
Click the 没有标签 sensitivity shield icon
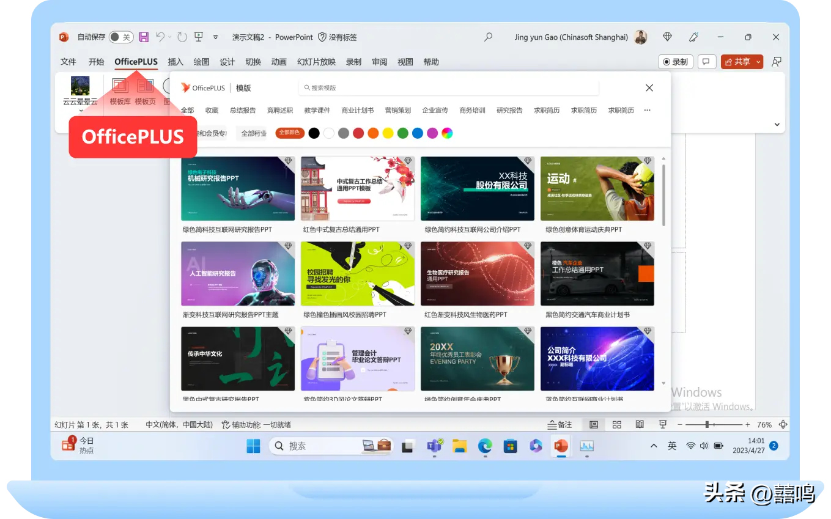pyautogui.click(x=322, y=37)
